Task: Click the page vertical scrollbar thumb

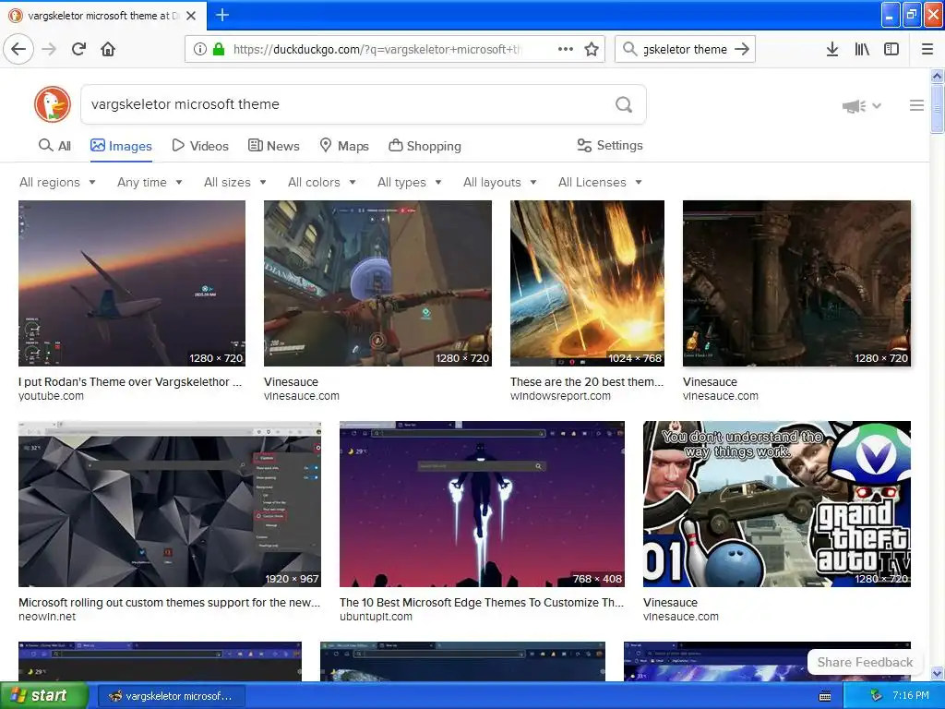Action: (937, 108)
